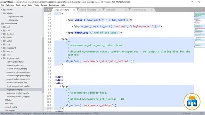Click the notices folder icon
This screenshot has width=205, height=115.
pos(4,51)
